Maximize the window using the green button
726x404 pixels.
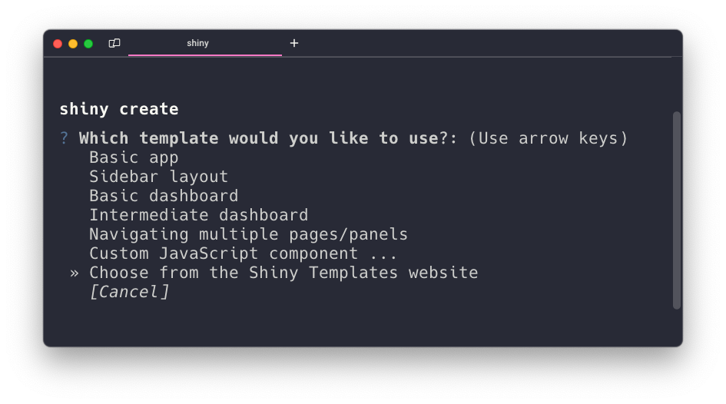[x=88, y=44]
